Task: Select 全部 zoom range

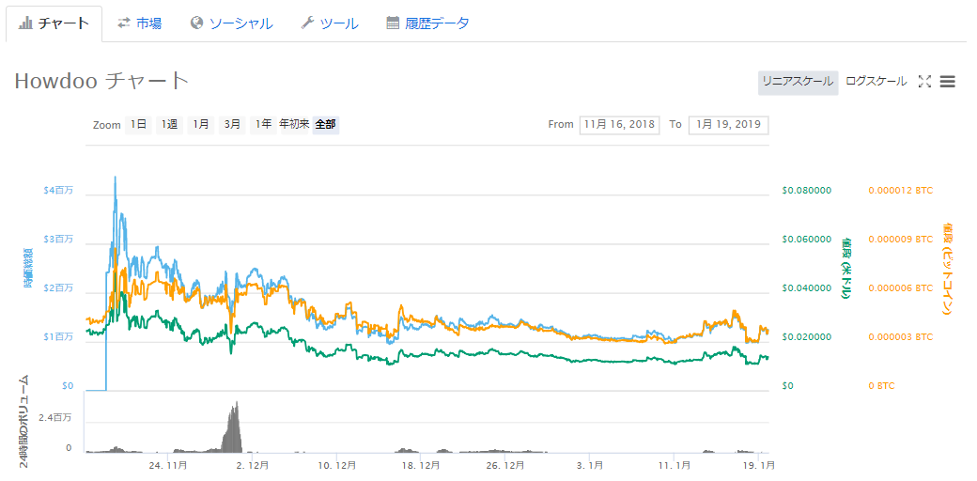Action: coord(326,124)
